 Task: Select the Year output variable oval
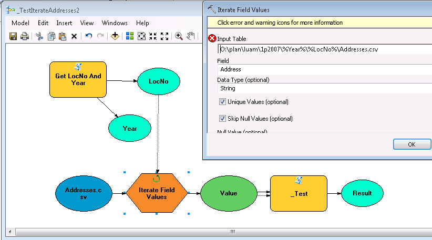(130, 128)
